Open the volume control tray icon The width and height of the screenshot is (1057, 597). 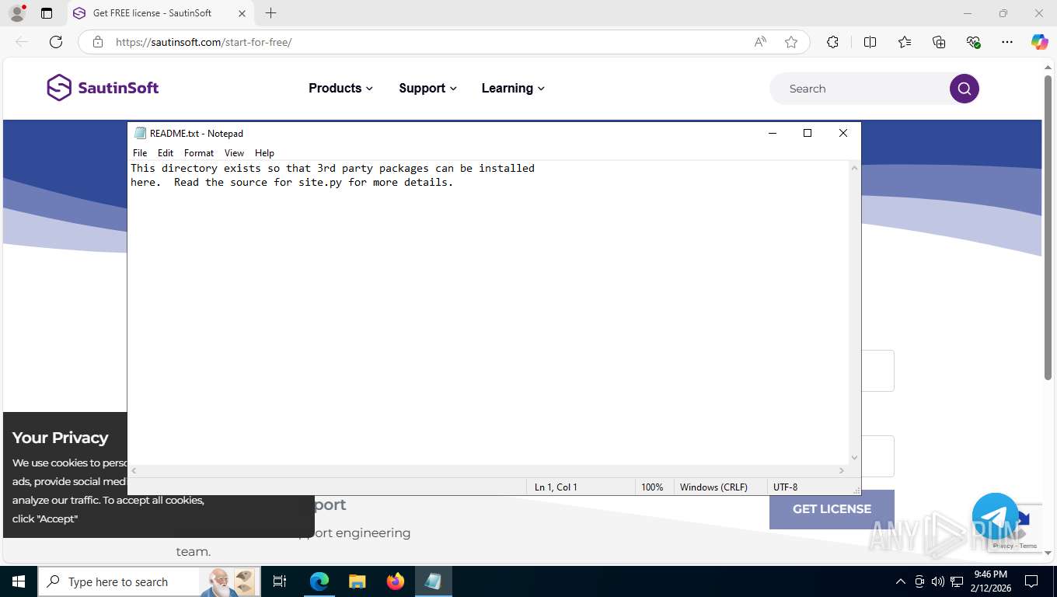pos(938,581)
